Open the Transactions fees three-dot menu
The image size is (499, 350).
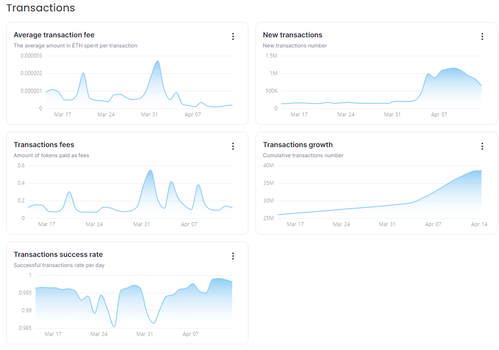233,146
